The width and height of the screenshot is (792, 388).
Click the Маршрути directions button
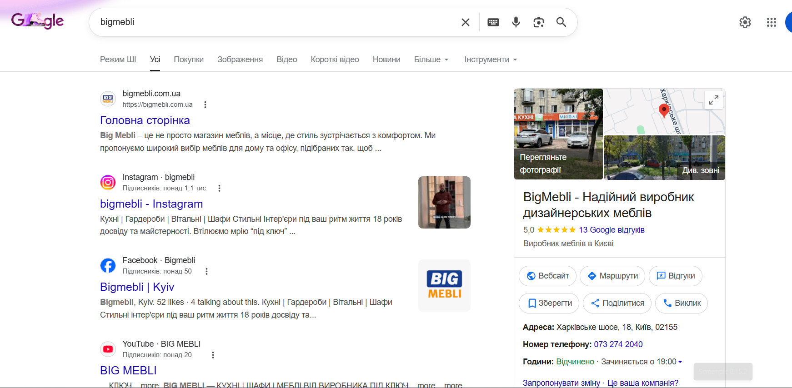pyautogui.click(x=612, y=276)
